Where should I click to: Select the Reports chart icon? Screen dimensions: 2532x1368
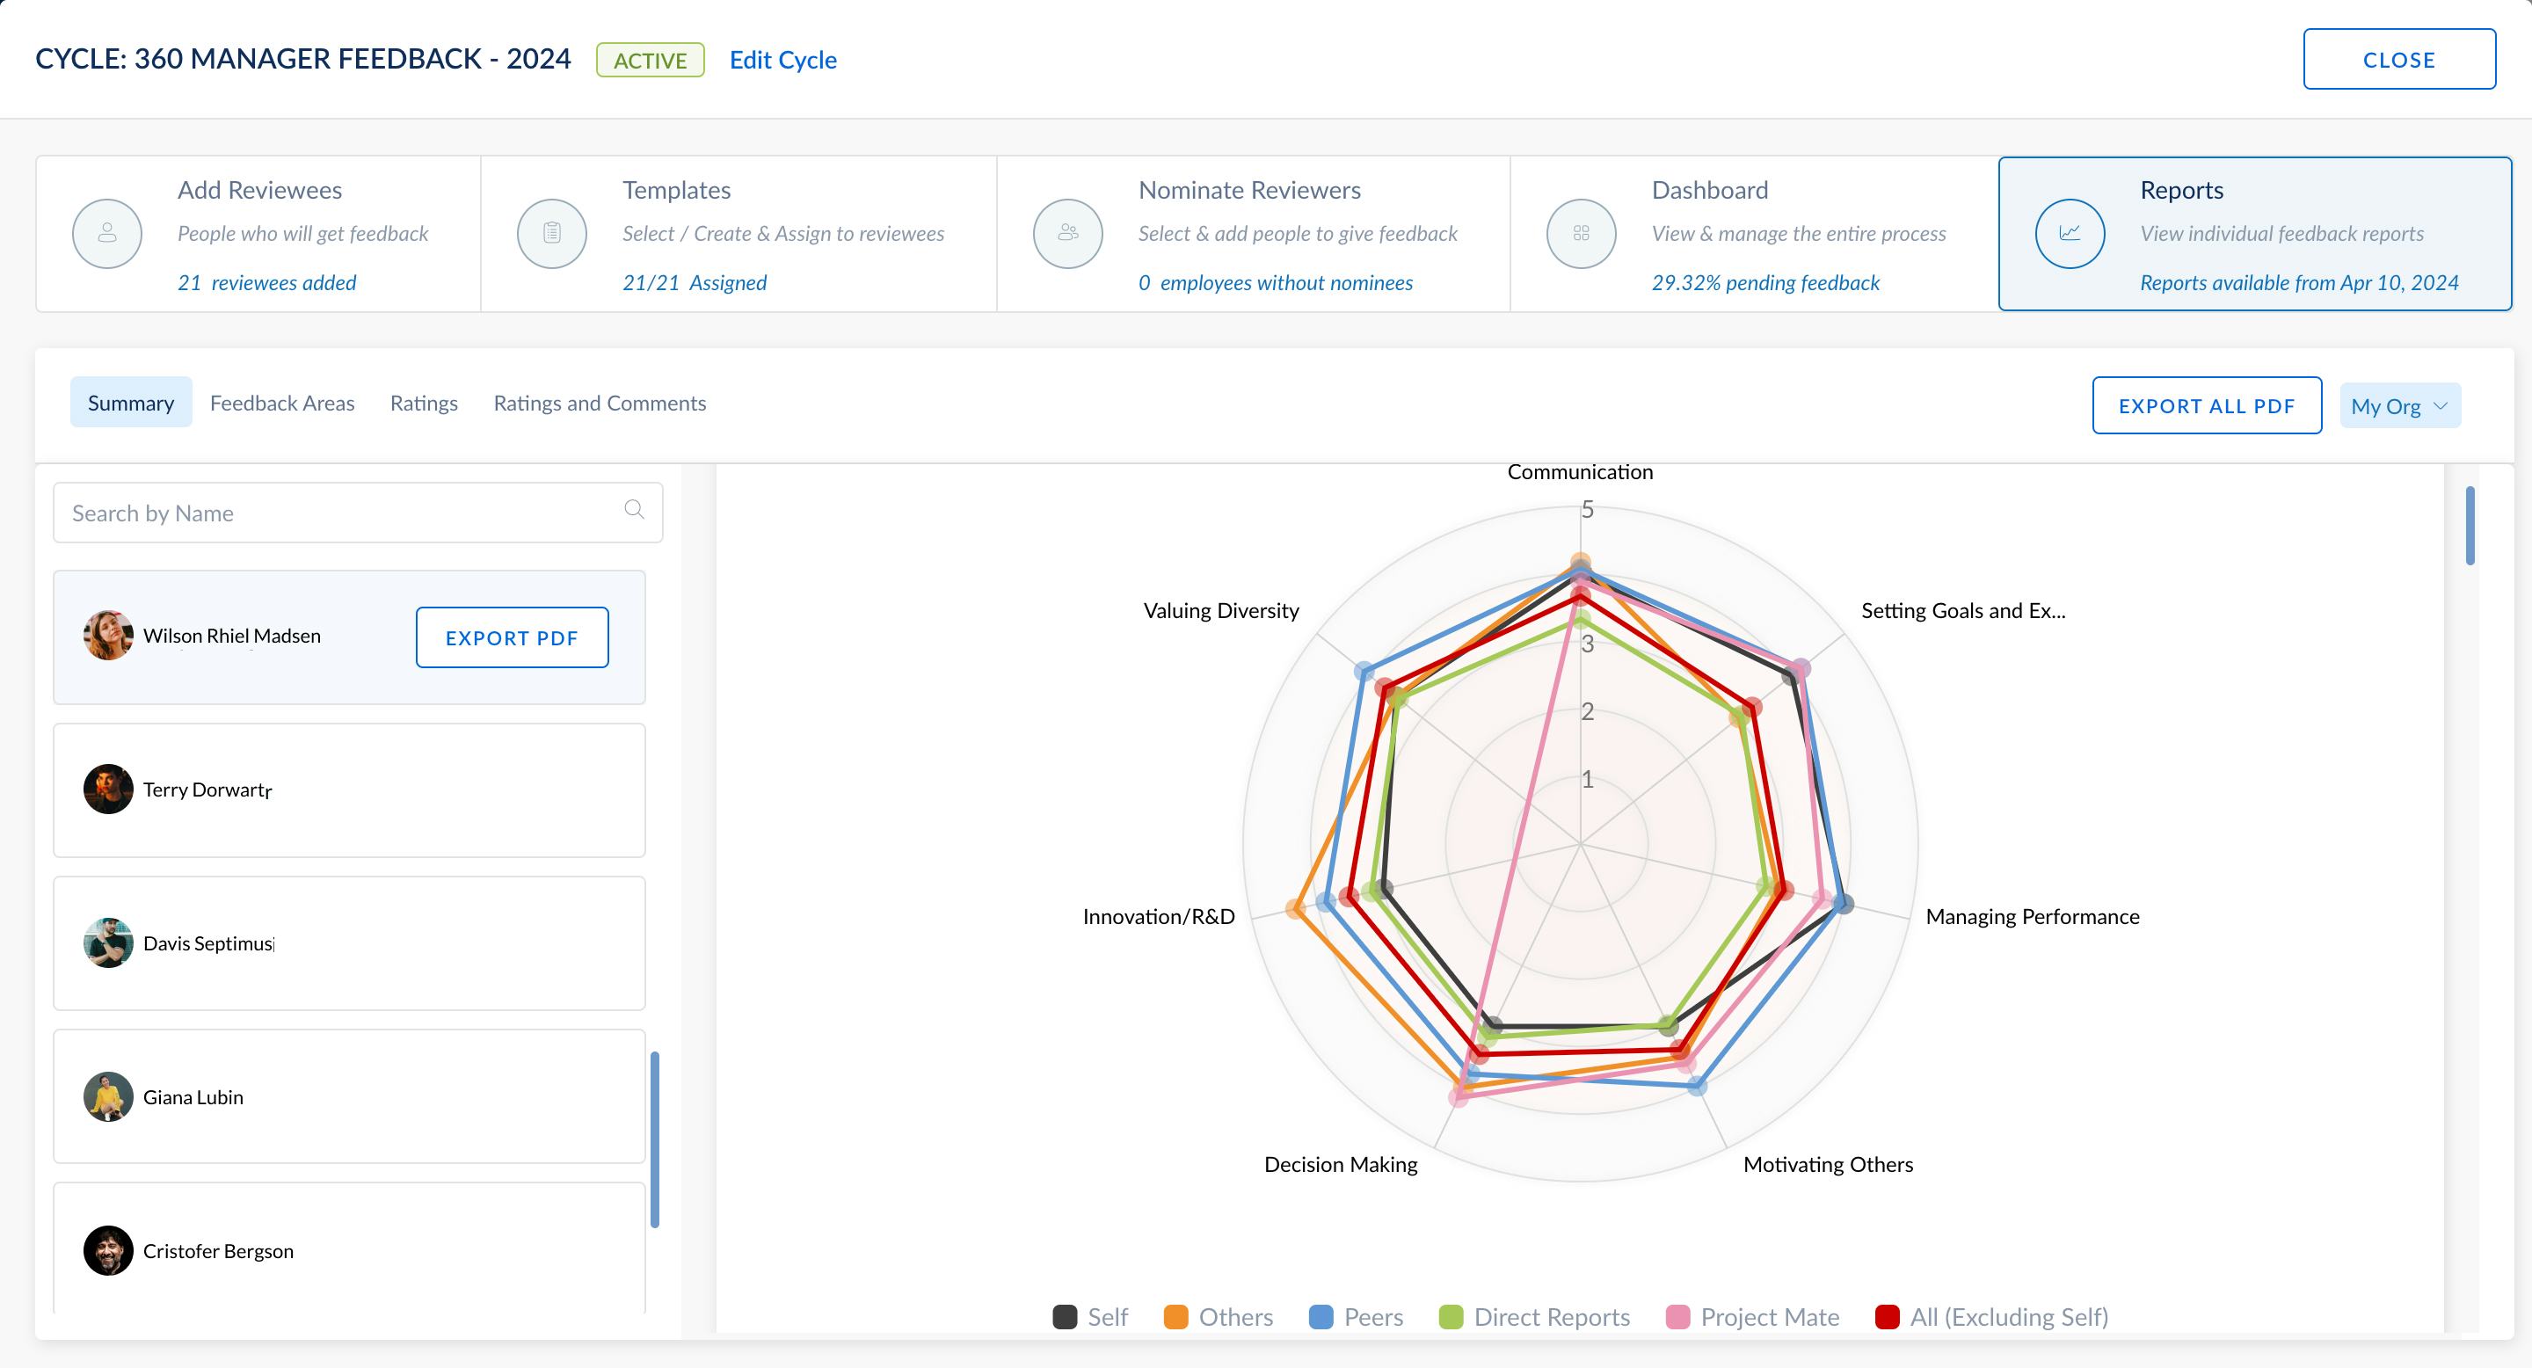tap(2068, 233)
